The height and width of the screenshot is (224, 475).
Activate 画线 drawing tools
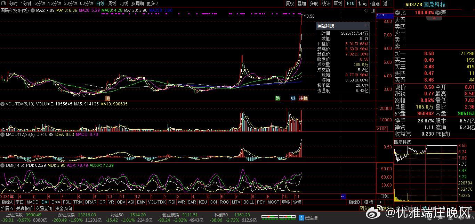point(338,3)
